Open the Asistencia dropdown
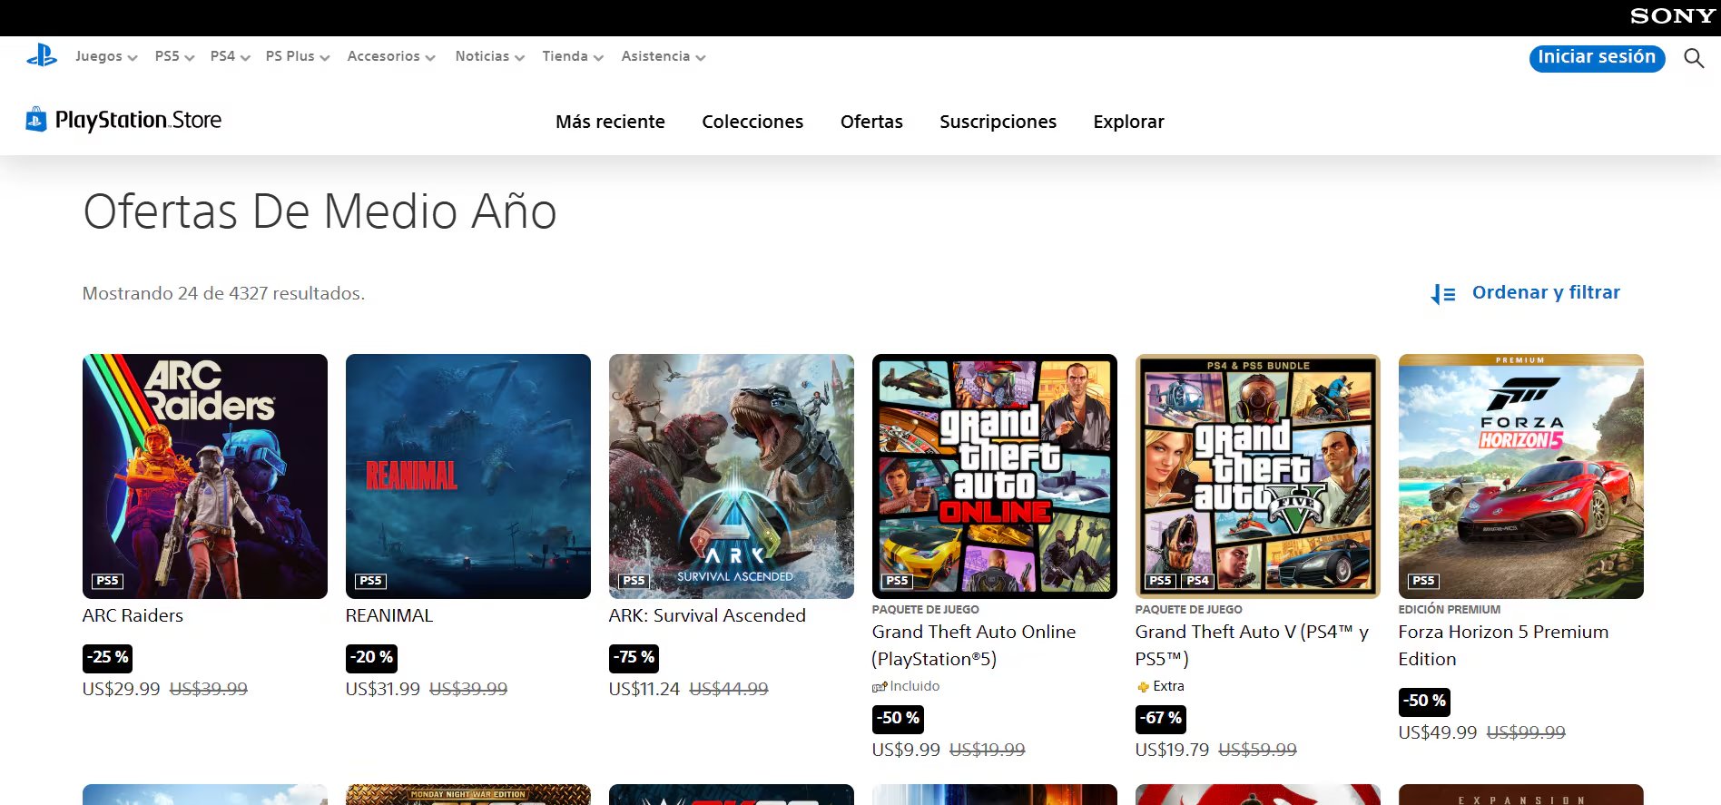The image size is (1721, 805). [x=664, y=56]
